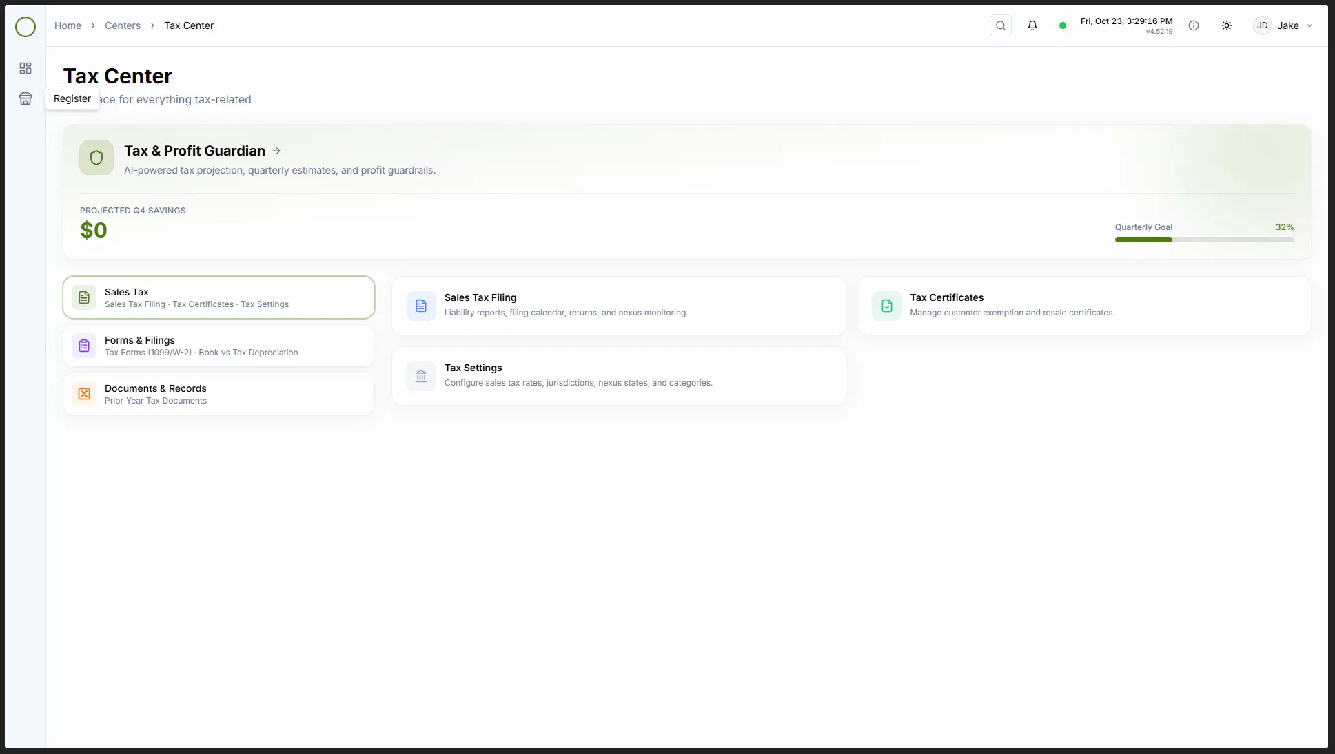
Task: Click the green circle app logo
Action: click(x=26, y=27)
